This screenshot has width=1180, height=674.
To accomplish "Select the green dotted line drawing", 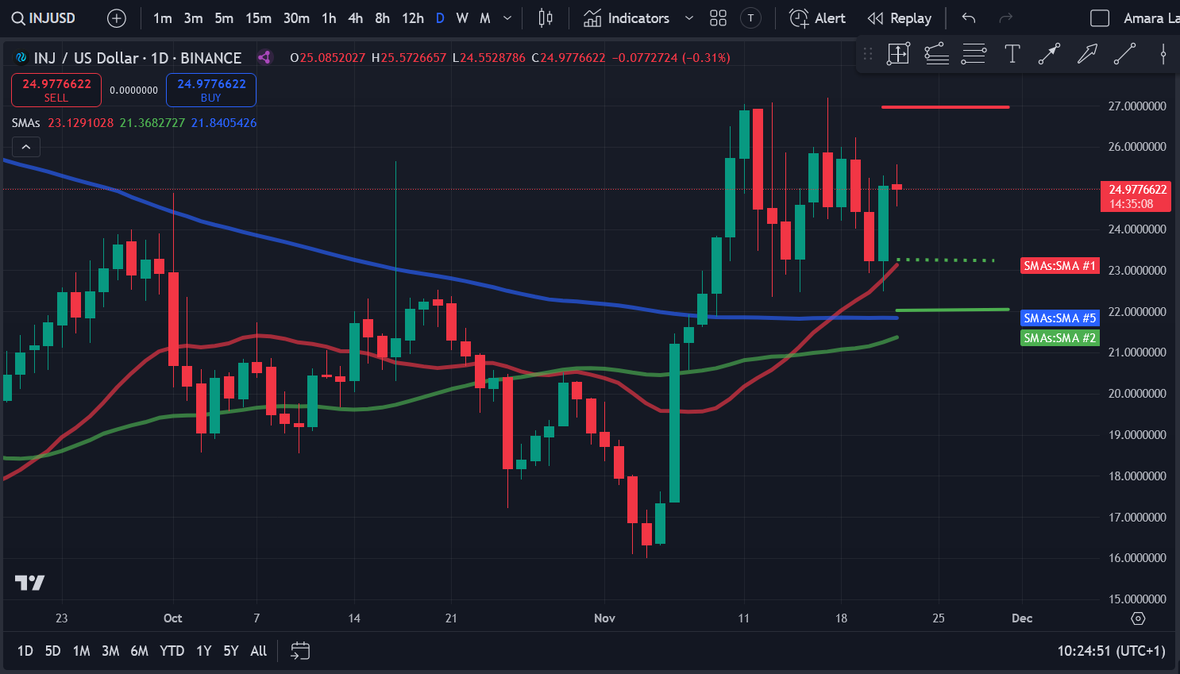I will 945,260.
